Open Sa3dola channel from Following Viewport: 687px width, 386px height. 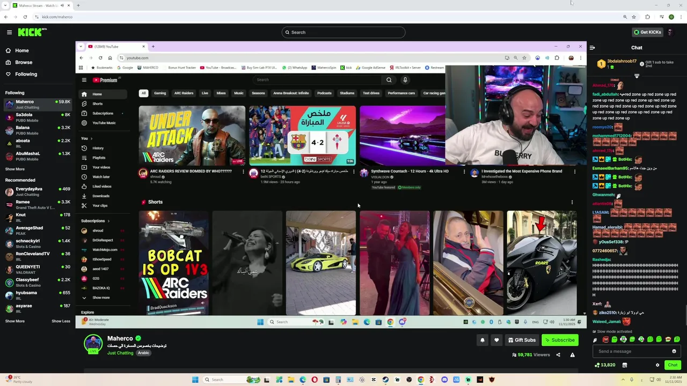point(38,117)
